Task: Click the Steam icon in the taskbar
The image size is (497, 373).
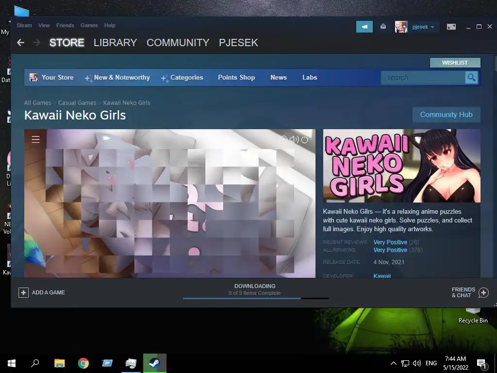Action: tap(155, 363)
